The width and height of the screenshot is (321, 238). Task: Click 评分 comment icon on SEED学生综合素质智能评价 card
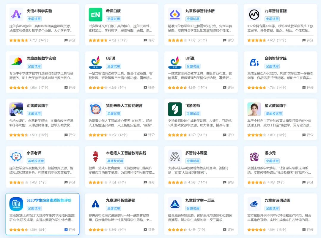pyautogui.click(x=66, y=230)
